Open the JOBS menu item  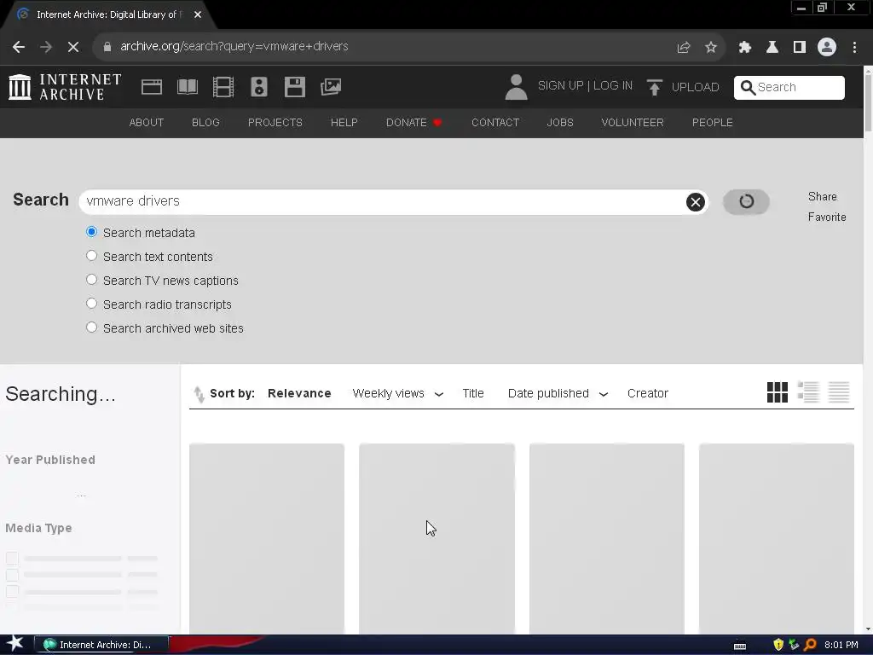click(x=560, y=123)
